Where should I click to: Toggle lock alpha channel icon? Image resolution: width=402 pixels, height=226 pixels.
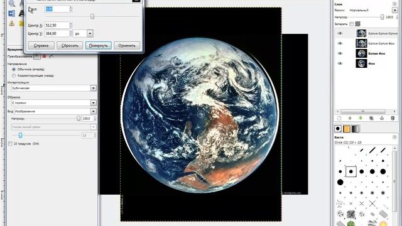pyautogui.click(x=357, y=24)
